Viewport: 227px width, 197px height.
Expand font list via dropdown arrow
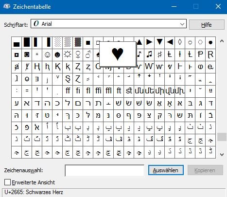(x=182, y=24)
